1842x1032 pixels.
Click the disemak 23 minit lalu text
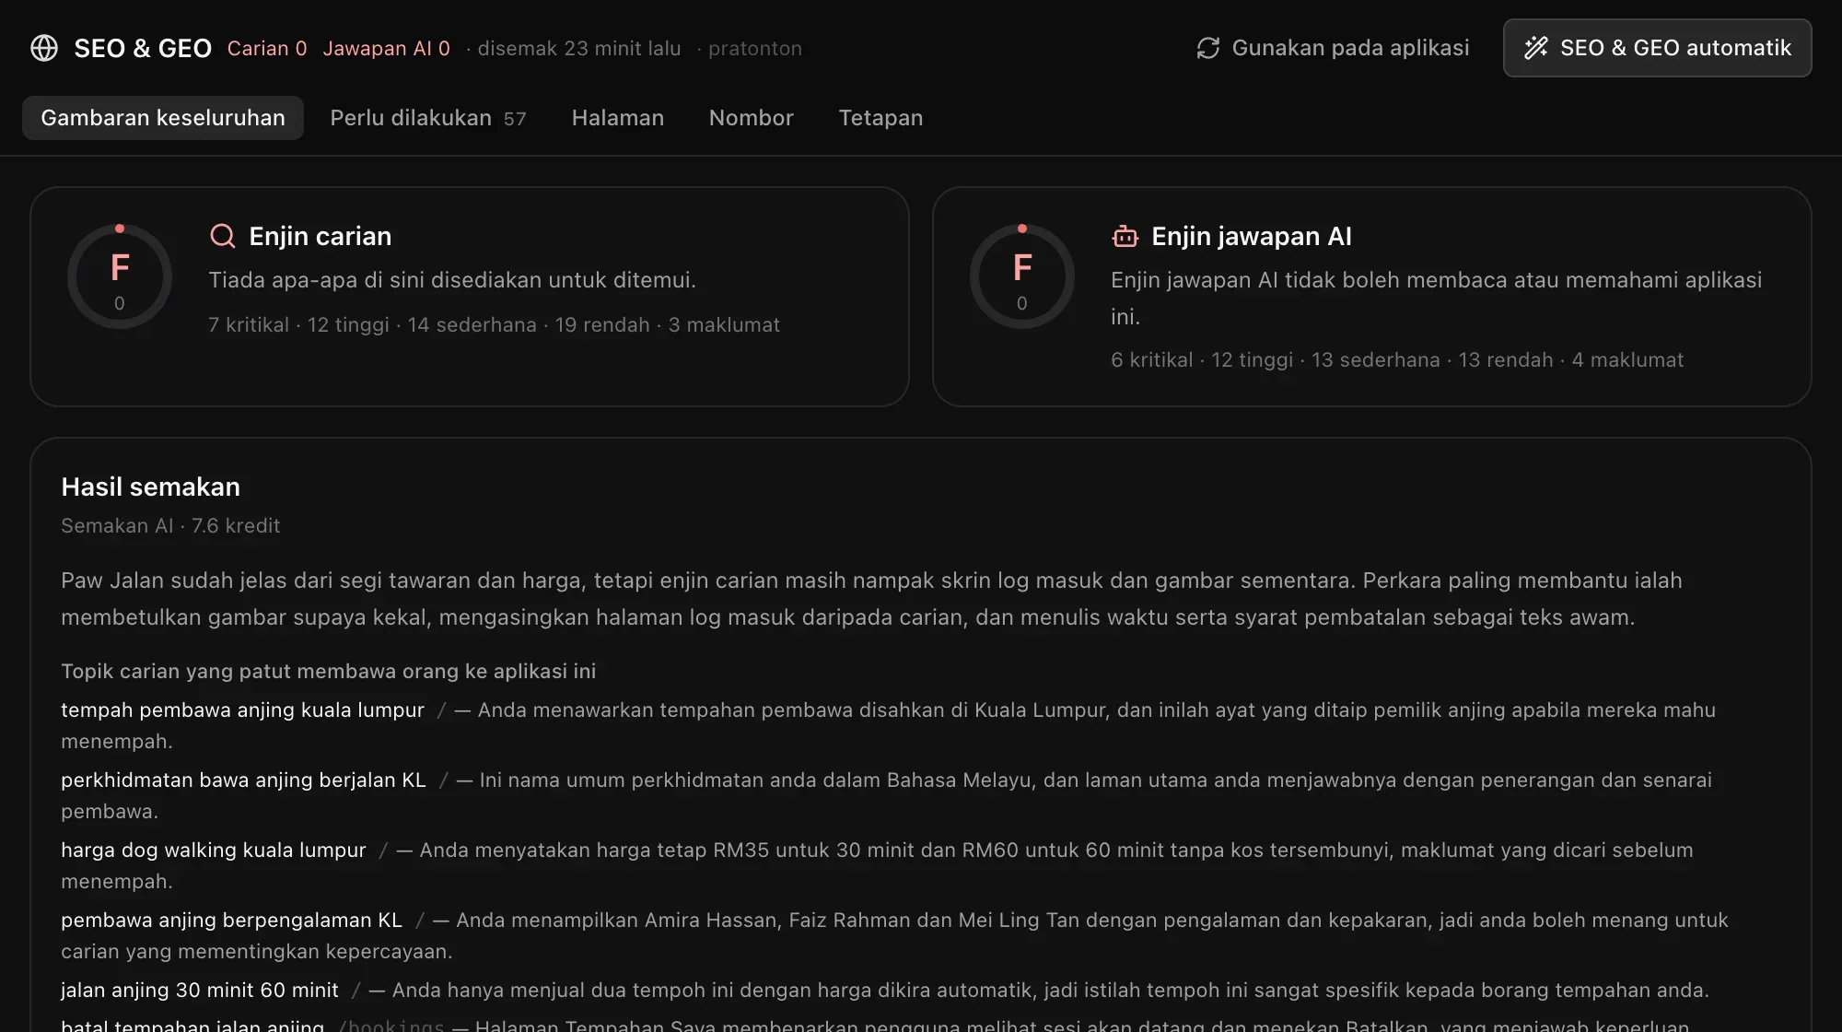pyautogui.click(x=579, y=48)
